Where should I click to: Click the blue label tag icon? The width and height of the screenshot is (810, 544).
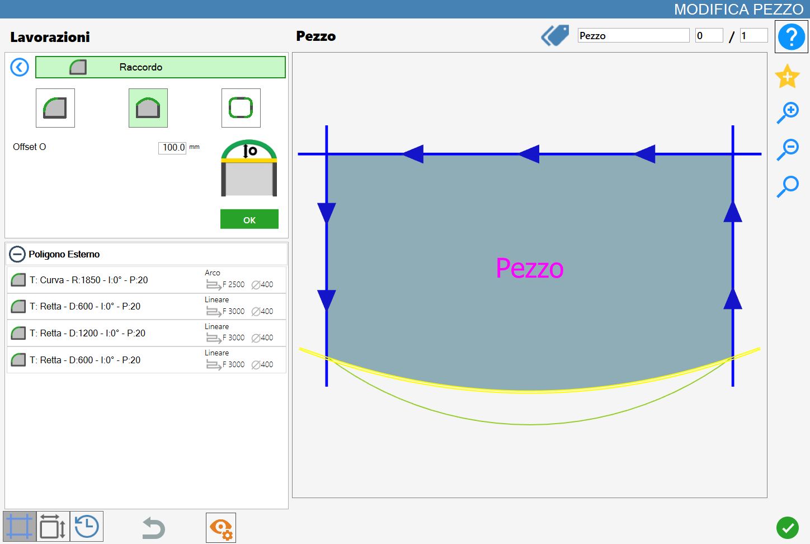pyautogui.click(x=555, y=35)
